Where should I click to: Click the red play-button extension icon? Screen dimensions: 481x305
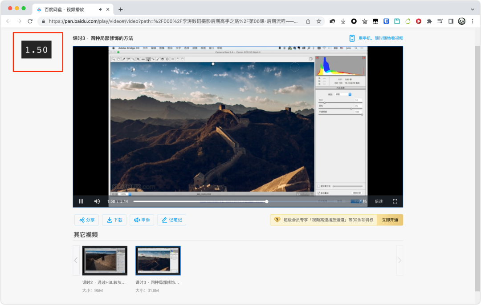[x=418, y=21]
